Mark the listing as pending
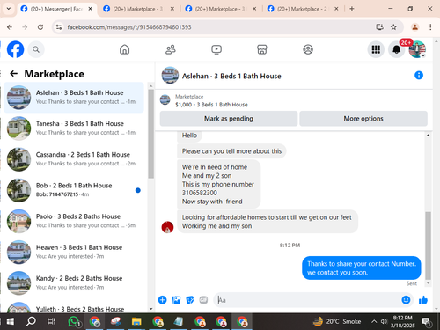This screenshot has width=440, height=330. coord(229,119)
